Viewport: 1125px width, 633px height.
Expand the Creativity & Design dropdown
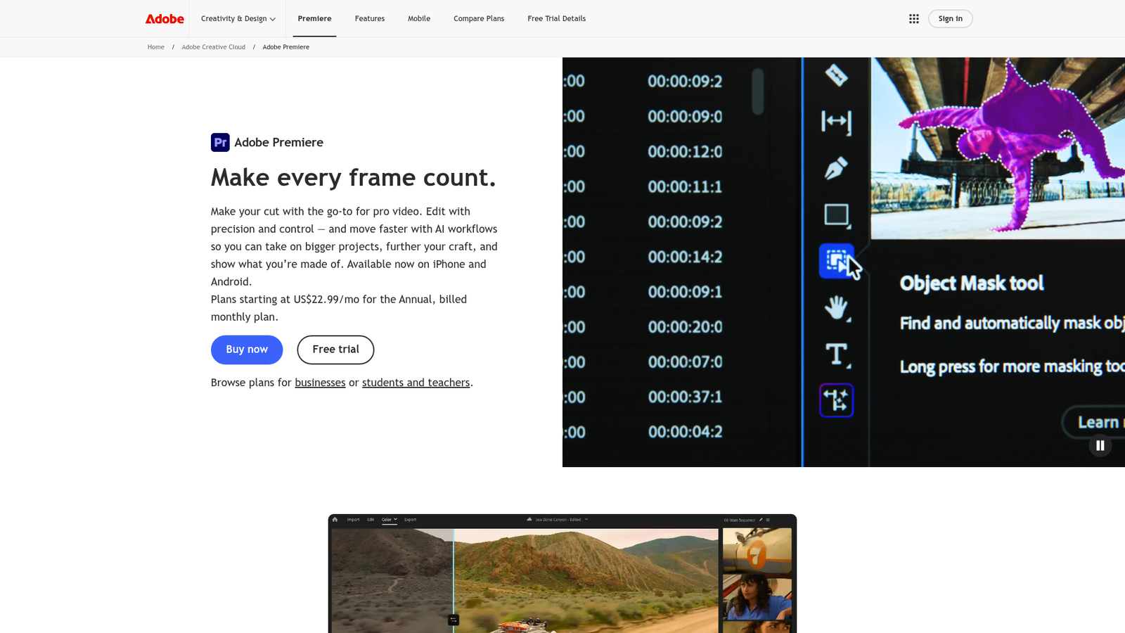[x=238, y=19]
